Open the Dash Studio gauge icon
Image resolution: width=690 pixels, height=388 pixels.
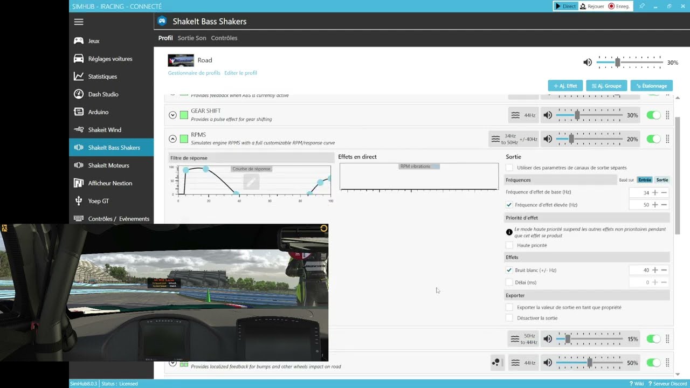click(x=79, y=94)
